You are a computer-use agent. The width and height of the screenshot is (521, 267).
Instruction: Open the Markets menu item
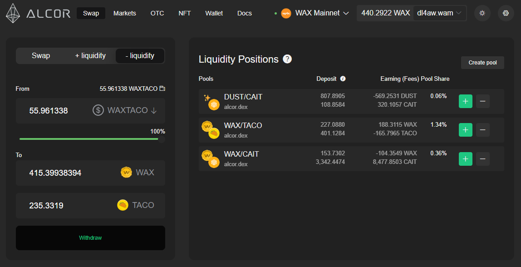point(125,13)
